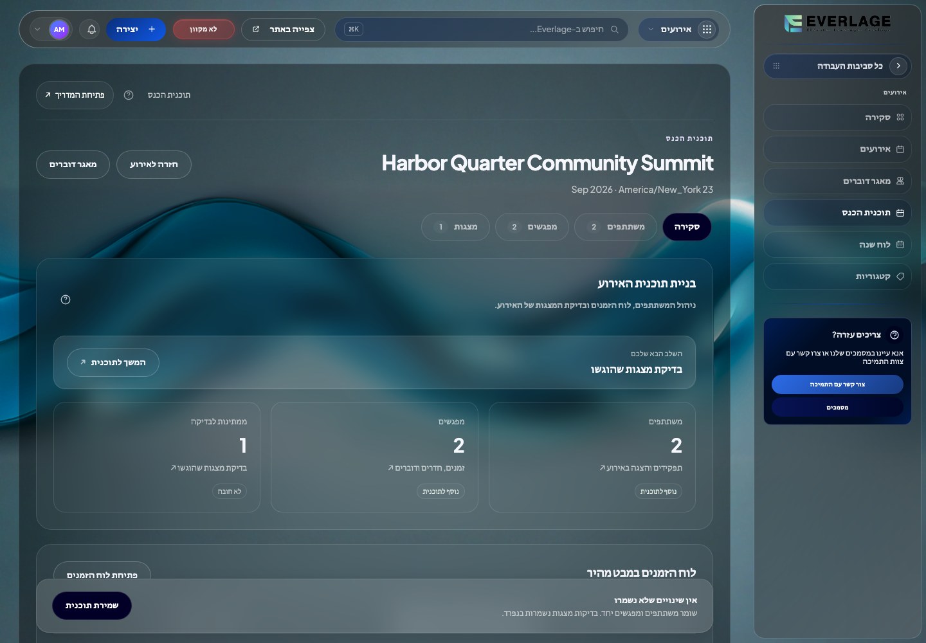Viewport: 926px width, 643px height.
Task: Open the בדיקת מצגות שהוגשו link under ממתינות לבדיקה
Action: pos(208,468)
